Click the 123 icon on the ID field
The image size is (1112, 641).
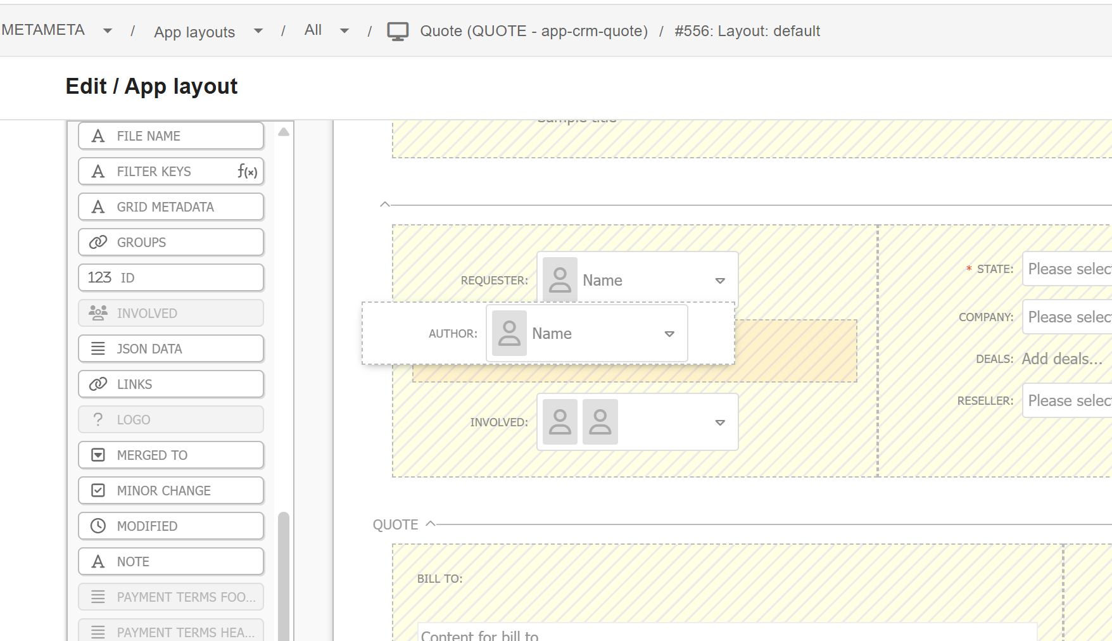point(101,277)
